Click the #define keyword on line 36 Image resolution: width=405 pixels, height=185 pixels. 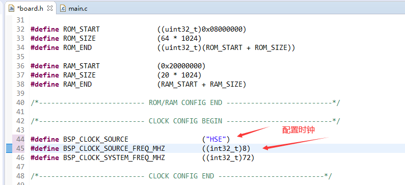pyautogui.click(x=45, y=66)
